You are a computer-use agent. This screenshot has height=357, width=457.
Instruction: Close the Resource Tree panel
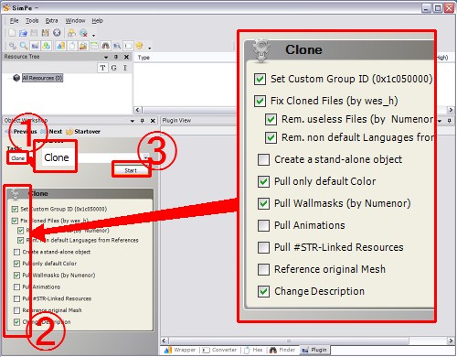point(126,57)
